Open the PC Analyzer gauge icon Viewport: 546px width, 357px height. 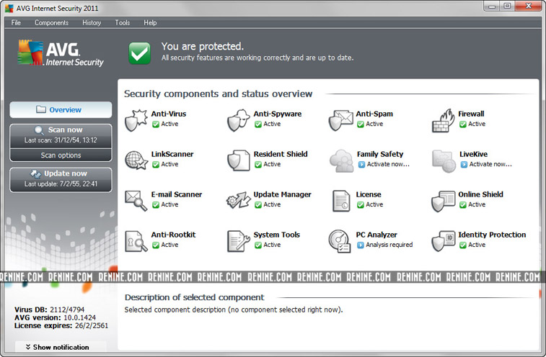point(340,241)
